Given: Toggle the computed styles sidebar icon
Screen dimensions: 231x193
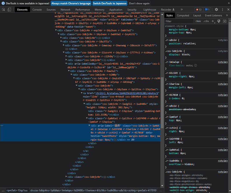Looking at the screenshot, I should (225, 21).
